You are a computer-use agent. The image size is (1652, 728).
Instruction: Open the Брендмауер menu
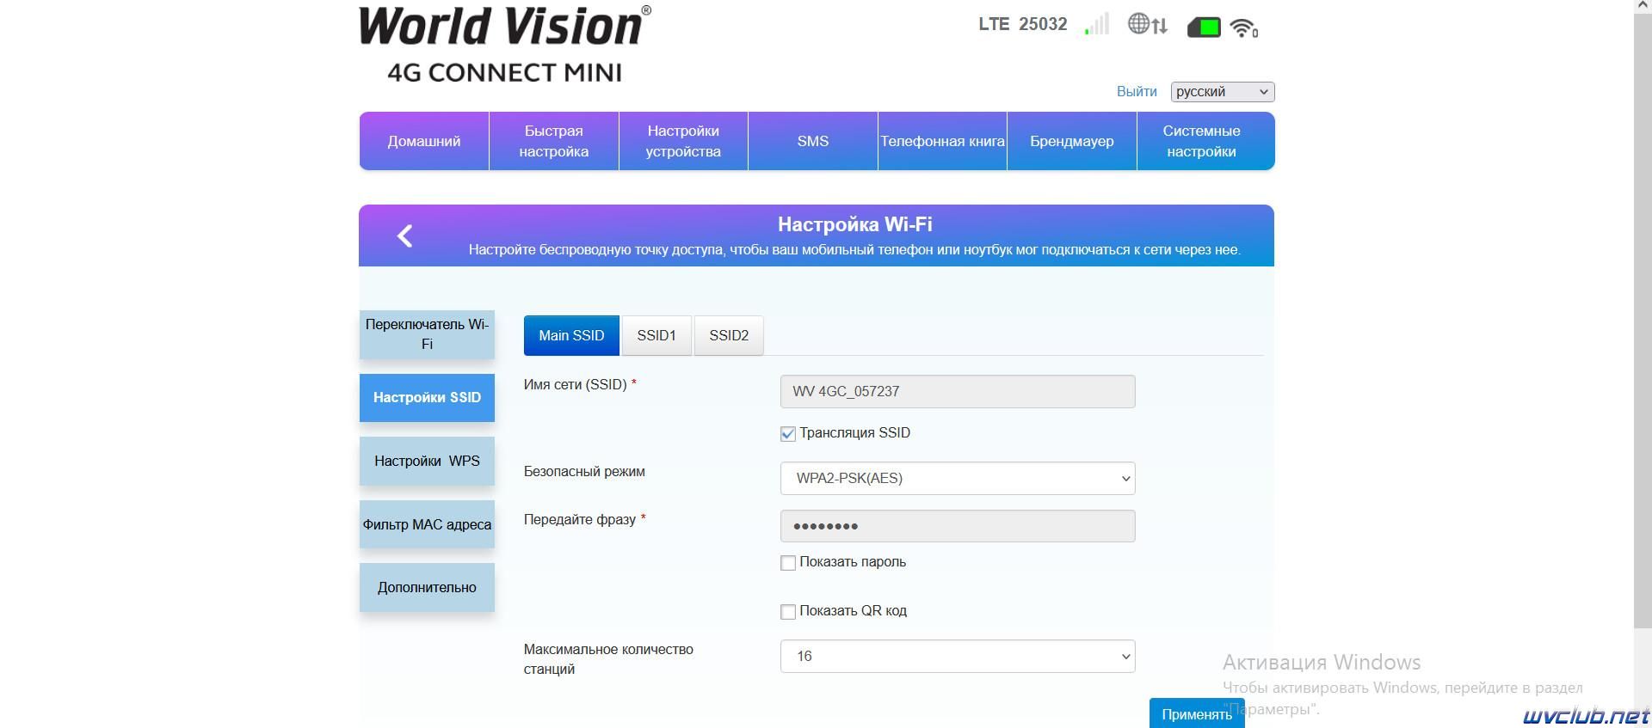tap(1072, 141)
